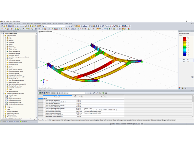
Task: Expand the Nós tree node
Action: pyautogui.click(x=5, y=37)
